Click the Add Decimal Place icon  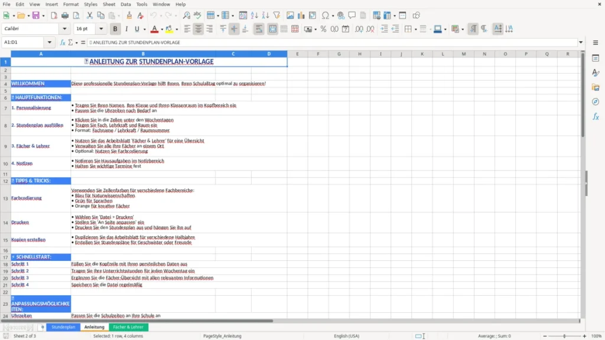(359, 29)
